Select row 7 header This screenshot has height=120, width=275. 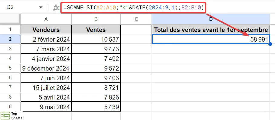(x=10, y=87)
